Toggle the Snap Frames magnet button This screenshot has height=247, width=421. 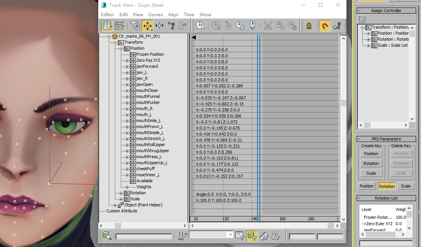pos(325,26)
